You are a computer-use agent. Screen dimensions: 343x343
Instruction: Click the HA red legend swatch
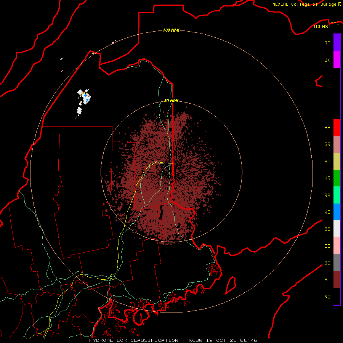coord(337,127)
